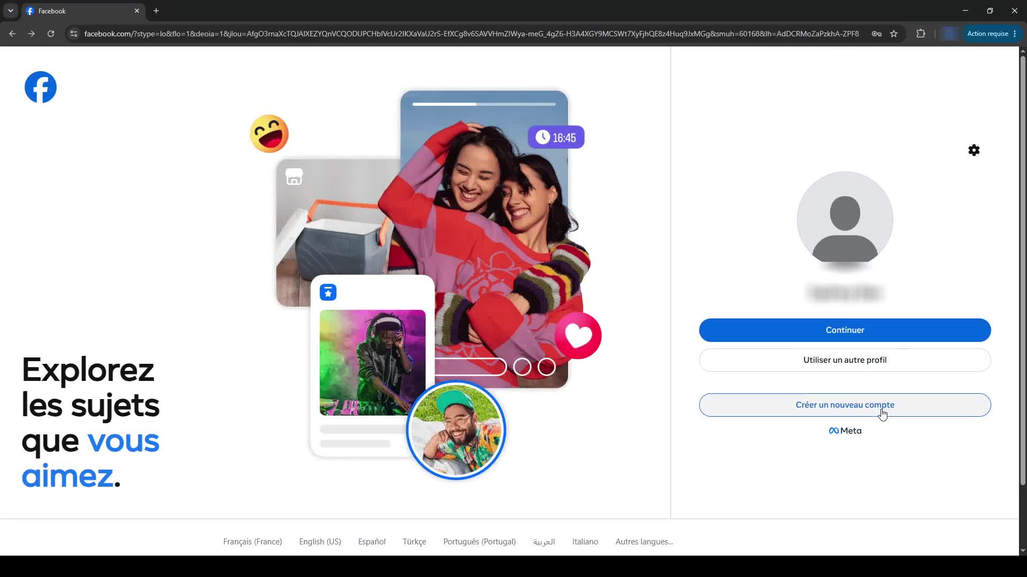Select the Türkçe language link
The height and width of the screenshot is (577, 1027).
(x=414, y=542)
